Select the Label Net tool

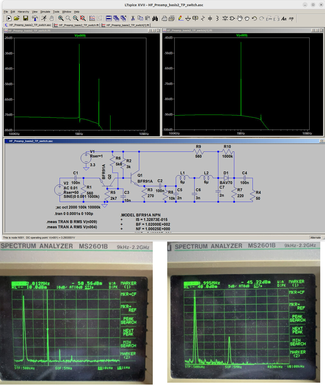click(195, 19)
